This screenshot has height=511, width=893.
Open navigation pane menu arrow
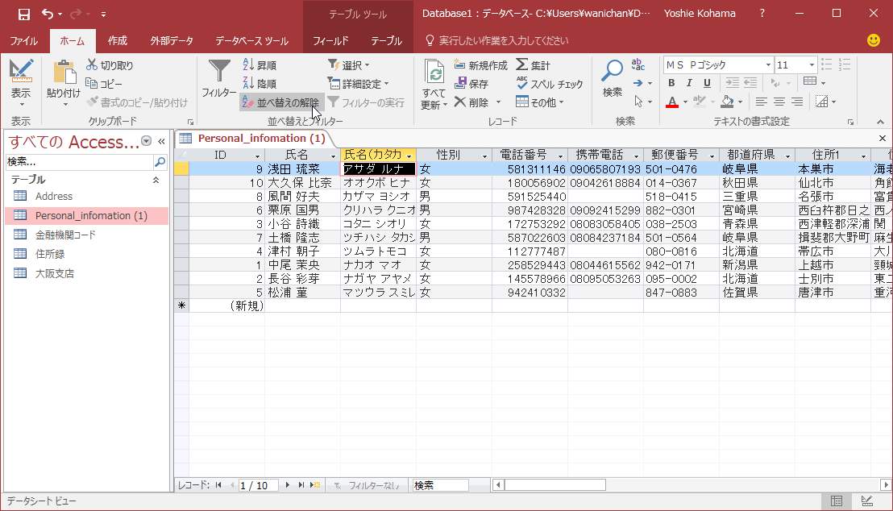(147, 141)
